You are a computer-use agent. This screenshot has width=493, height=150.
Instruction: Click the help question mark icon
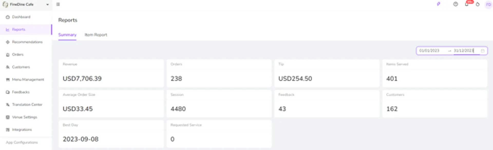click(456, 4)
